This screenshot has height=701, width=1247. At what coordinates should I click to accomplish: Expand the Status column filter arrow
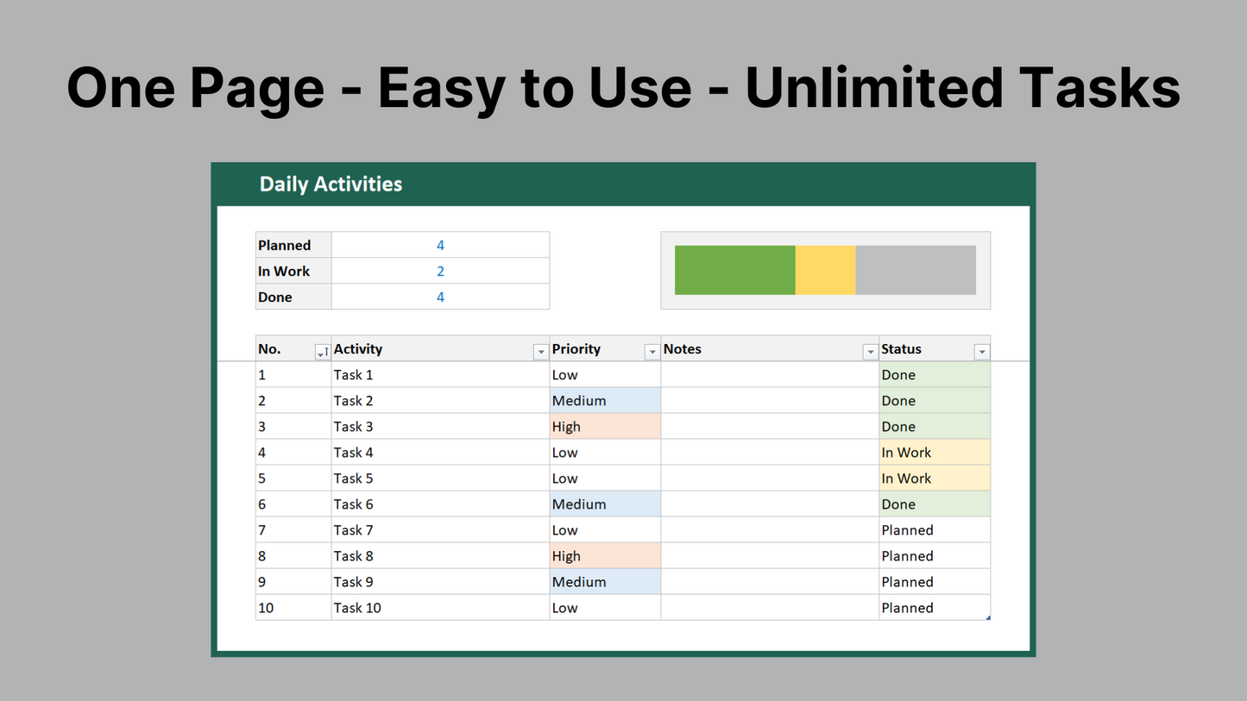(981, 352)
